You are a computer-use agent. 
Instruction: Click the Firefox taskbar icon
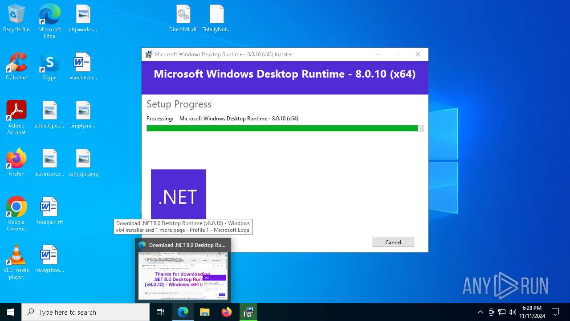227,312
